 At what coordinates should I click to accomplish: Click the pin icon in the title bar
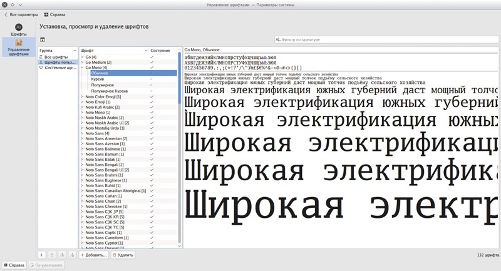click(13, 5)
